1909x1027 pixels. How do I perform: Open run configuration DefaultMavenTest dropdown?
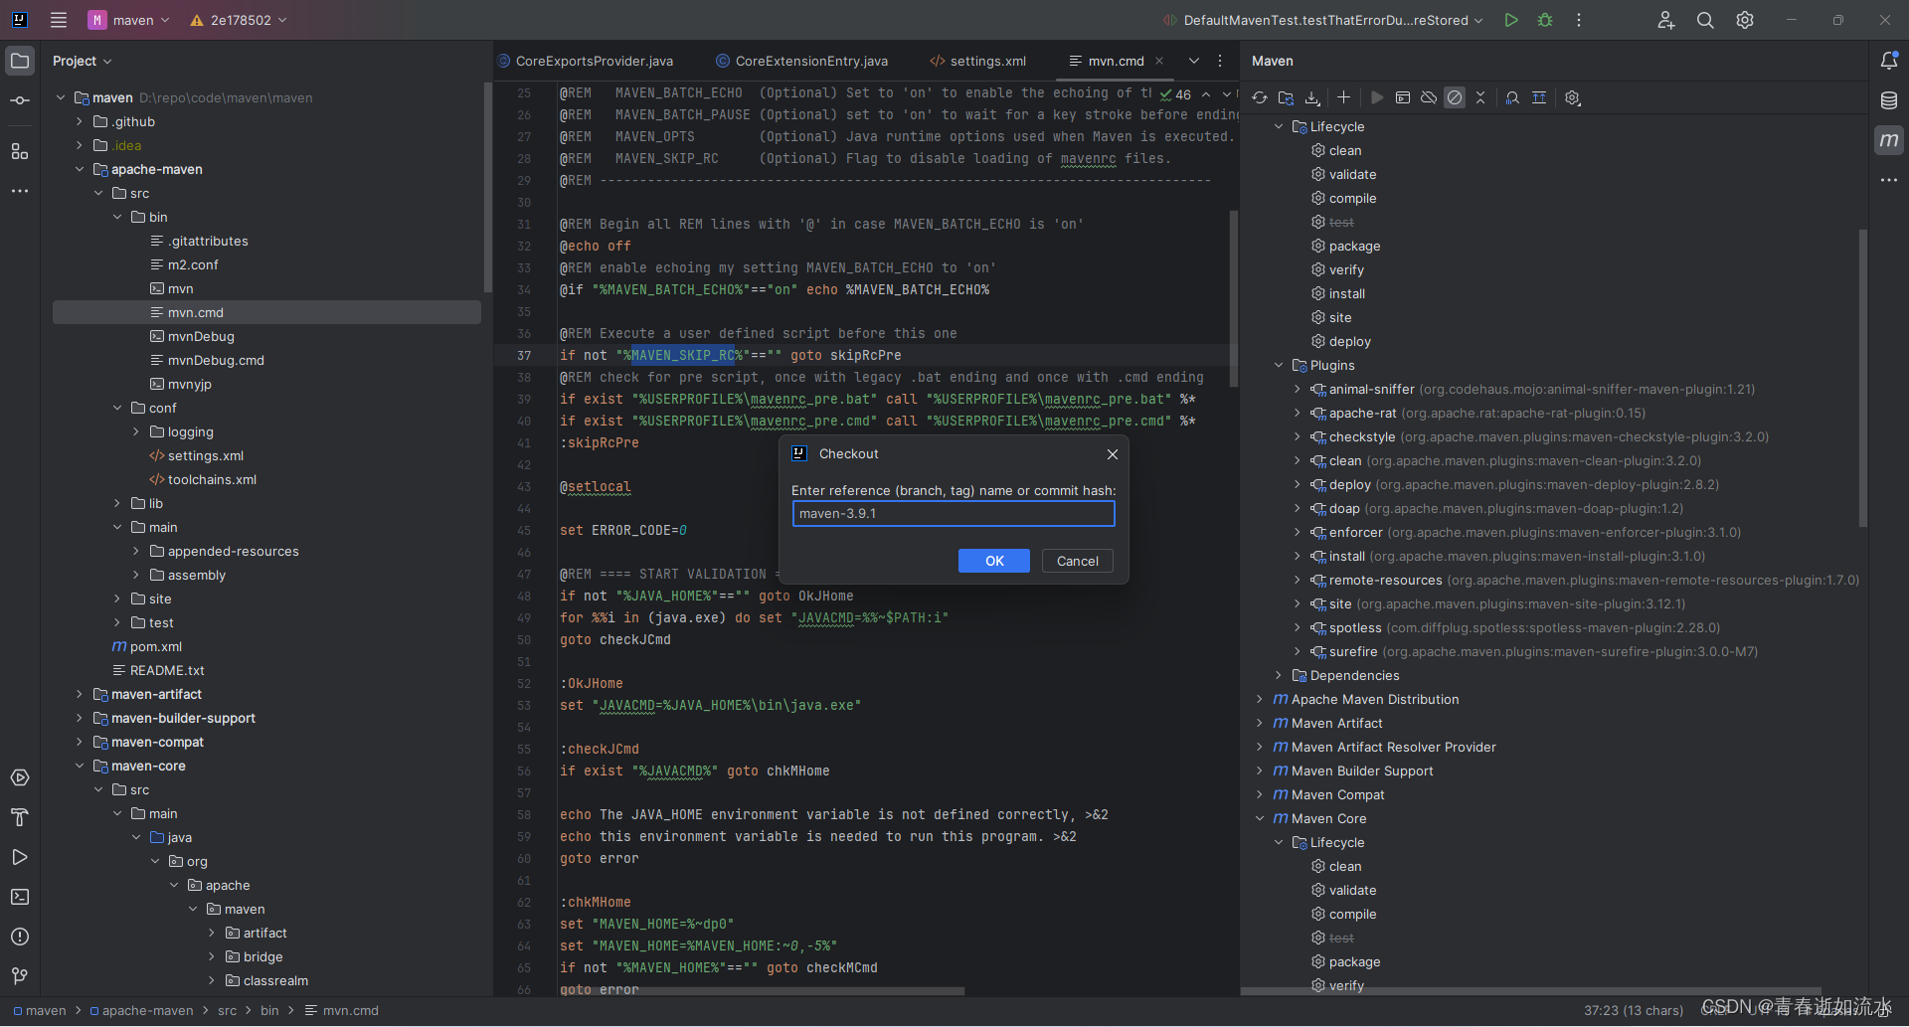click(x=1323, y=20)
